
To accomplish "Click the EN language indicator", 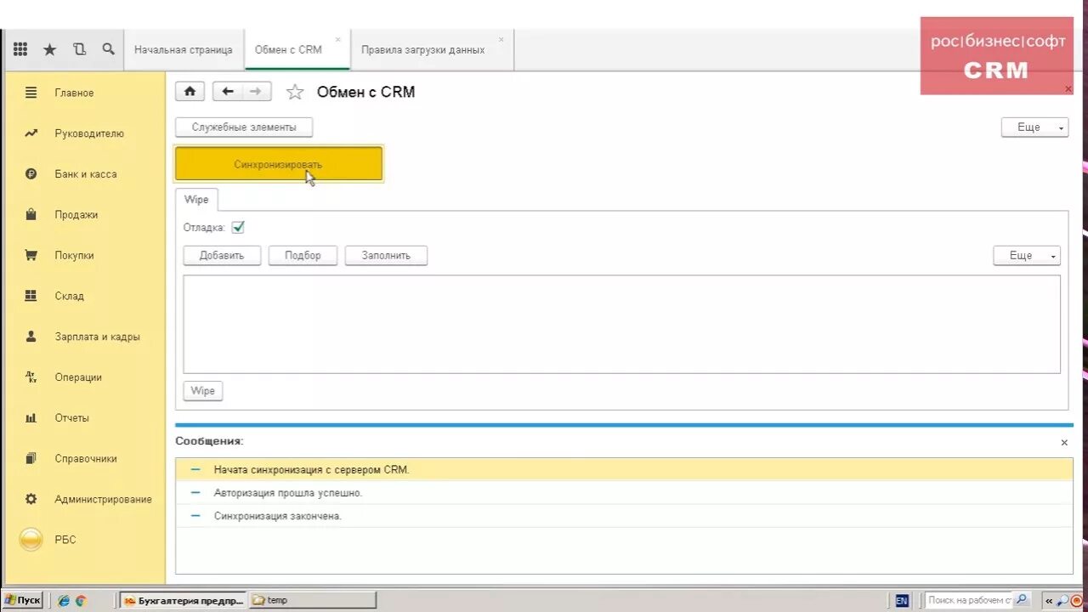I will [902, 600].
